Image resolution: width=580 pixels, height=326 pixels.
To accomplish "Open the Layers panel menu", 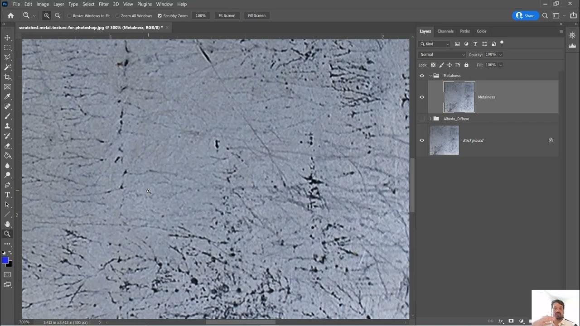I will tap(561, 32).
